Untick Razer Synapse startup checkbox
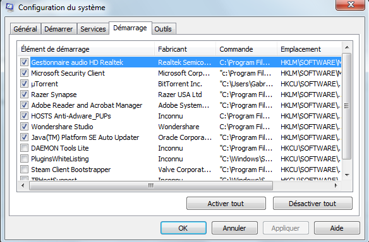 [24, 95]
